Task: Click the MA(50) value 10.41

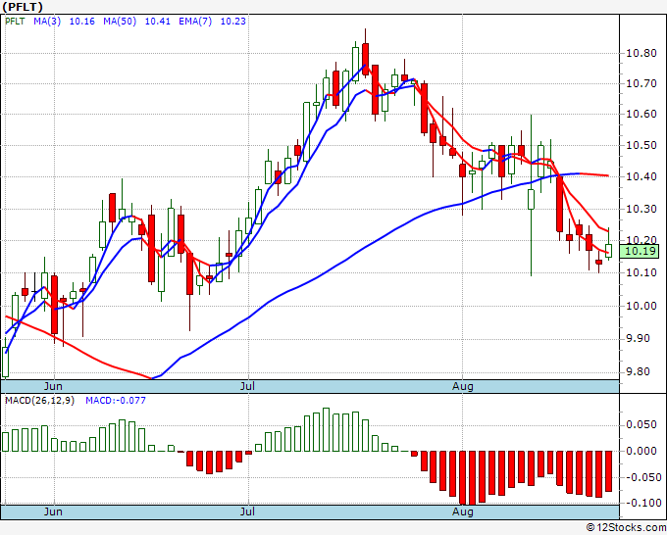Action: pyautogui.click(x=158, y=22)
